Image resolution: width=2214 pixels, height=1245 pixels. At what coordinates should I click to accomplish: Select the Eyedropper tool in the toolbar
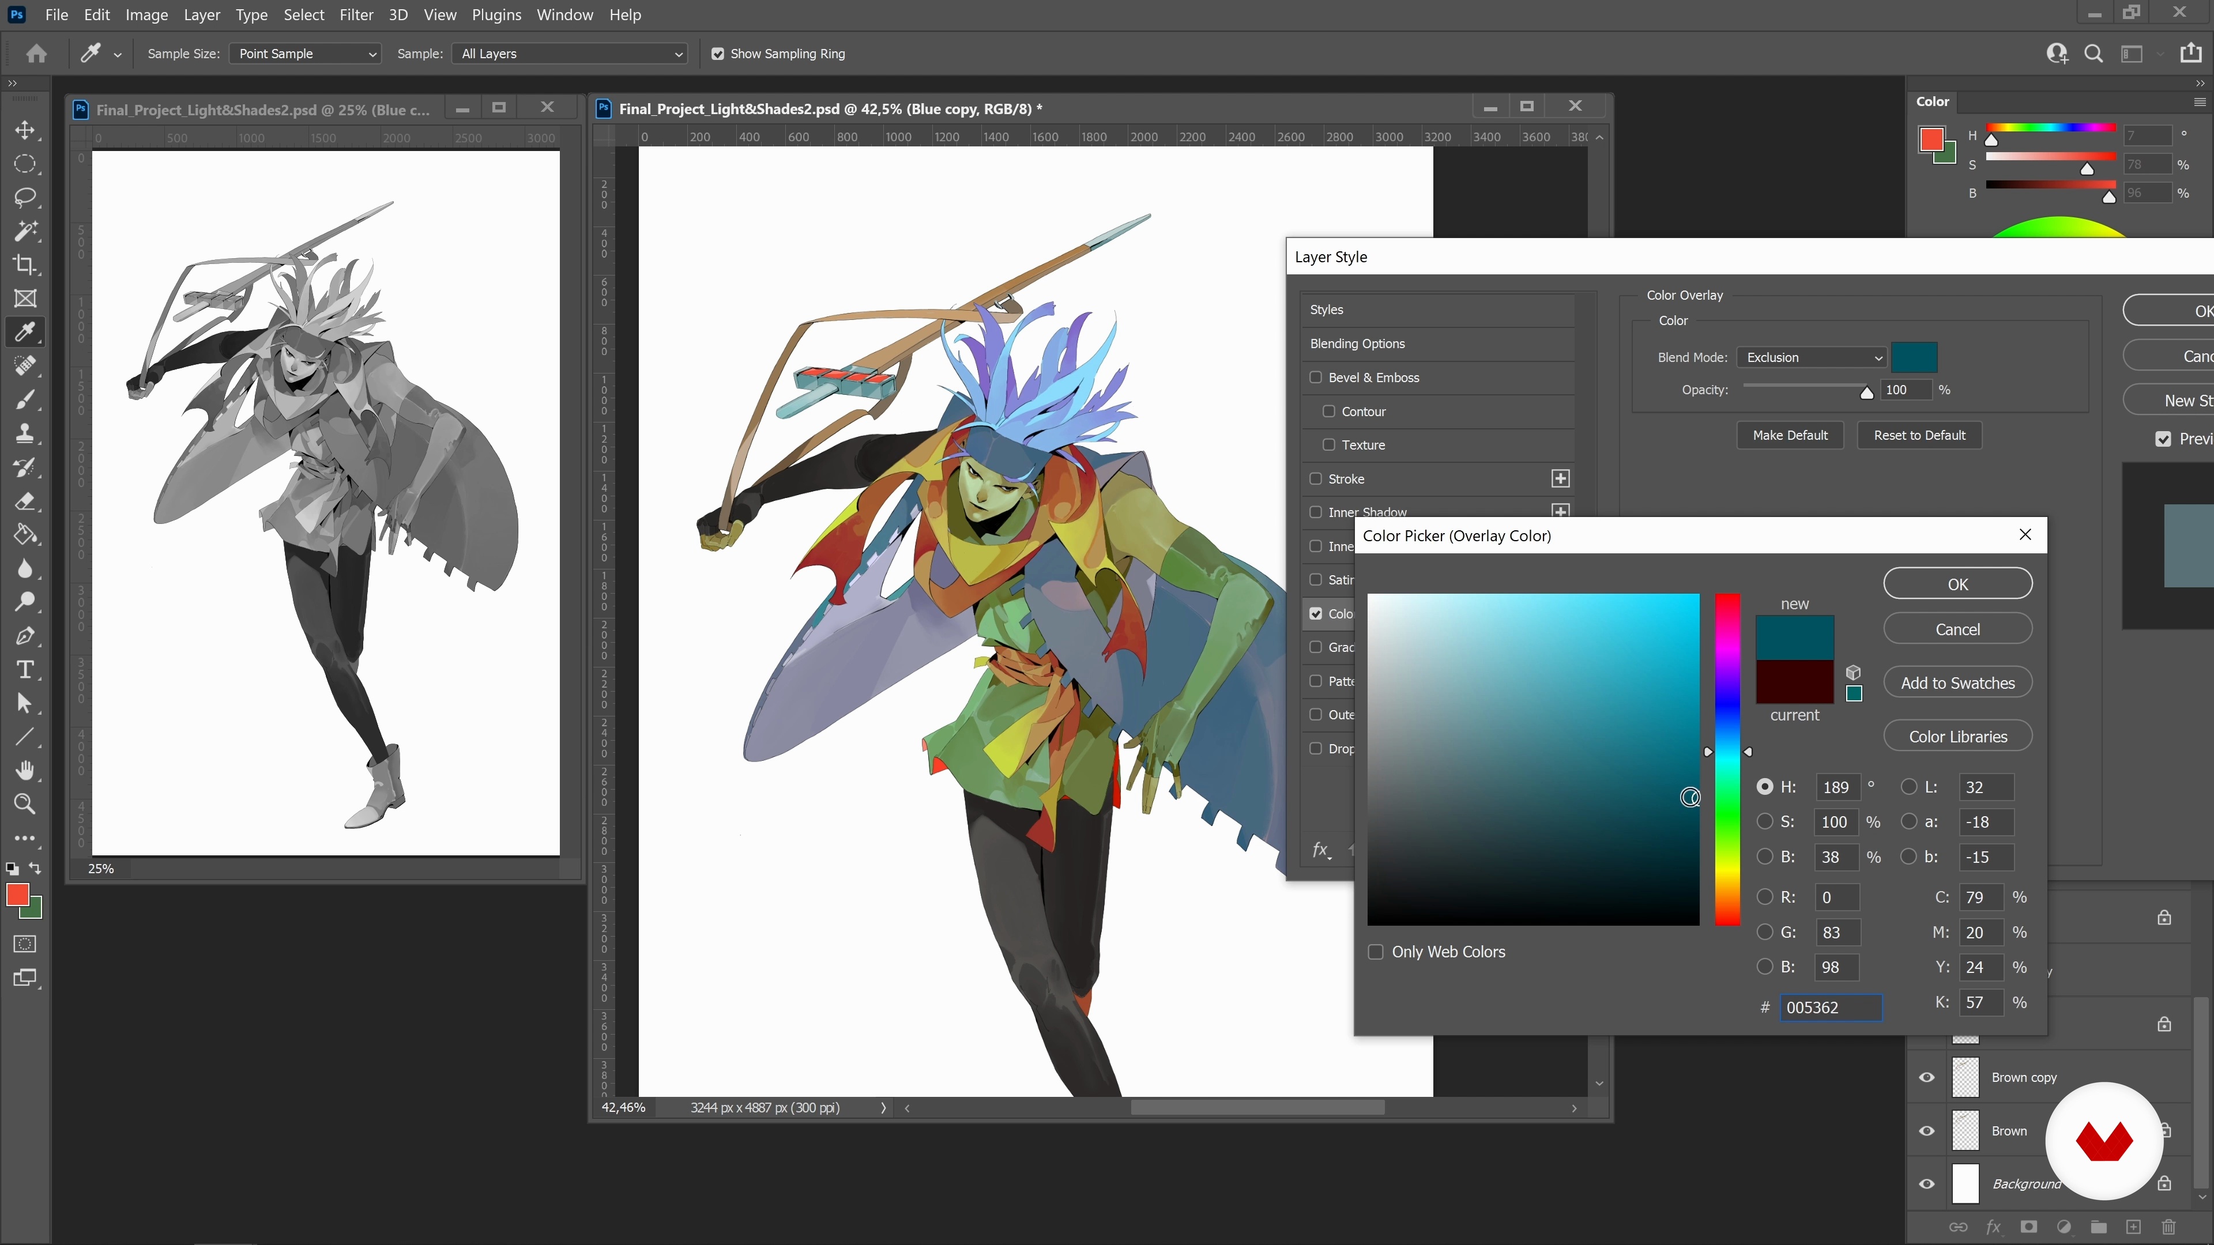[25, 331]
